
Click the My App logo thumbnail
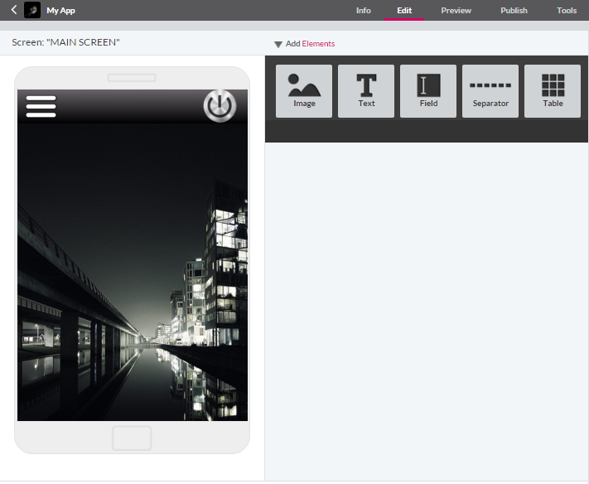[x=32, y=10]
